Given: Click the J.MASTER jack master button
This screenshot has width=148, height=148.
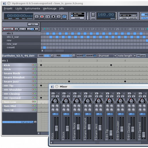Looking at the screenshot, I should point(133,18).
